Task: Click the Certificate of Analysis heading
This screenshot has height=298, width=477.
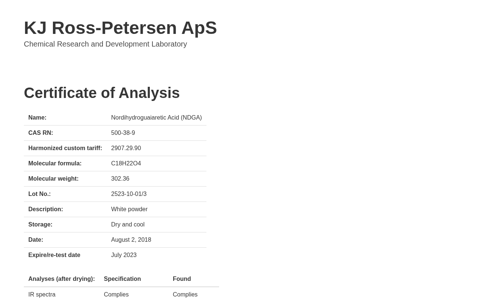Action: (102, 93)
